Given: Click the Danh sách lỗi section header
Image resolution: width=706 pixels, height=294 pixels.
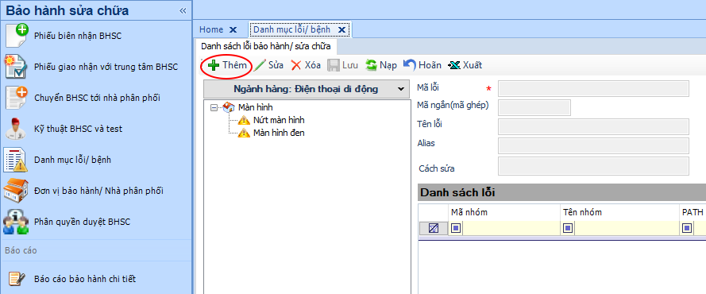Looking at the screenshot, I should pyautogui.click(x=562, y=193).
